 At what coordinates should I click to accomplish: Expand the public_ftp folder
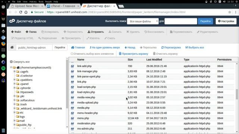point(14,125)
